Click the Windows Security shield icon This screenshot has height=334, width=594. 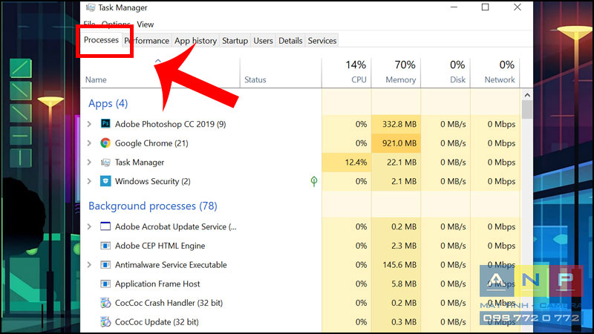[x=105, y=181]
